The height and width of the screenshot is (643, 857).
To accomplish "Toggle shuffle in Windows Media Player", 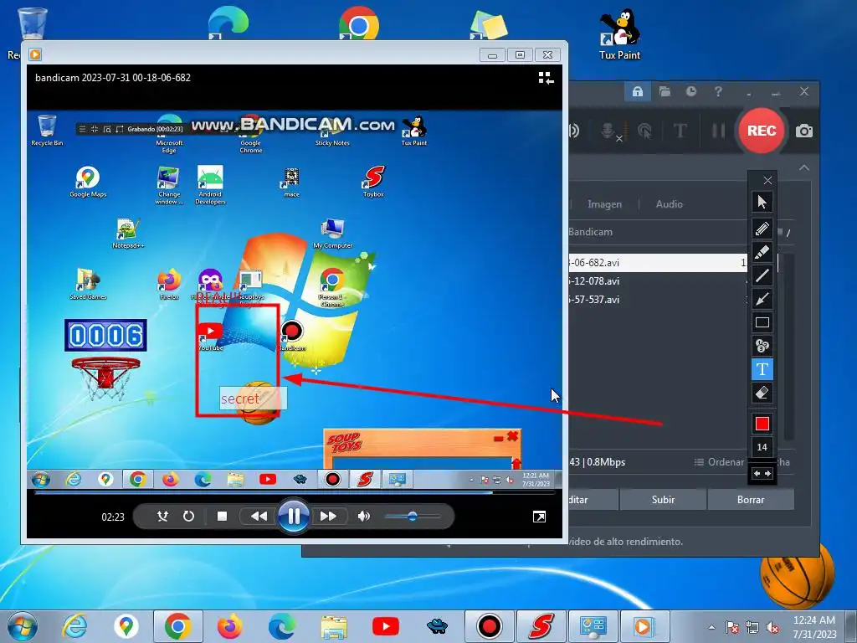I will coord(162,516).
